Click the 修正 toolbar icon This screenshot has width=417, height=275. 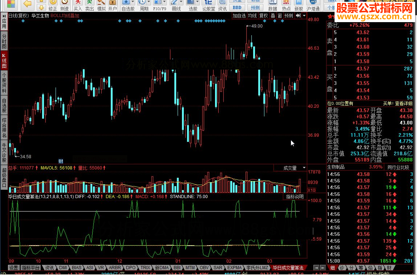point(53,5)
